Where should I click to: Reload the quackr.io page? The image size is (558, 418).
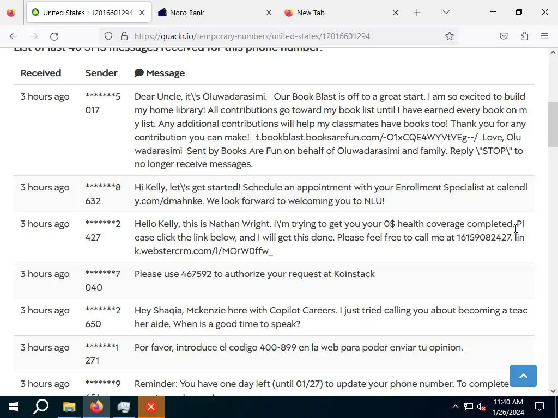coord(54,36)
